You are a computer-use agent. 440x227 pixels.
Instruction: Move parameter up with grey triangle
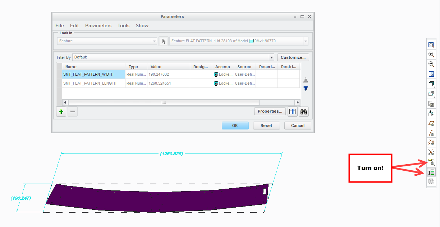pyautogui.click(x=306, y=80)
